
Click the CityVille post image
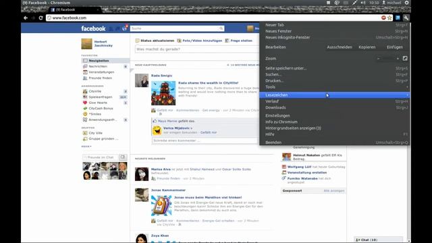tap(163, 93)
